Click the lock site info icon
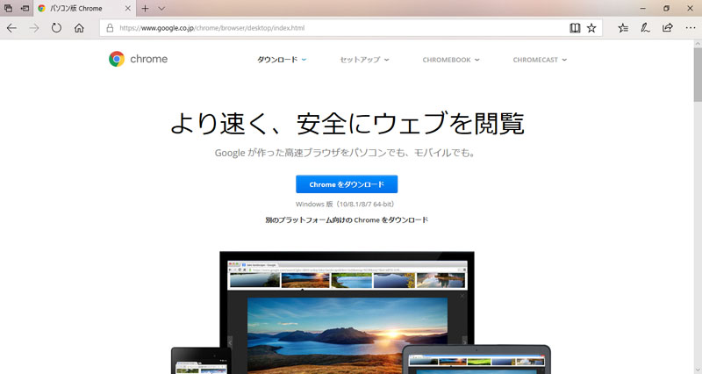Viewport: 702px width, 374px height. coord(110,28)
